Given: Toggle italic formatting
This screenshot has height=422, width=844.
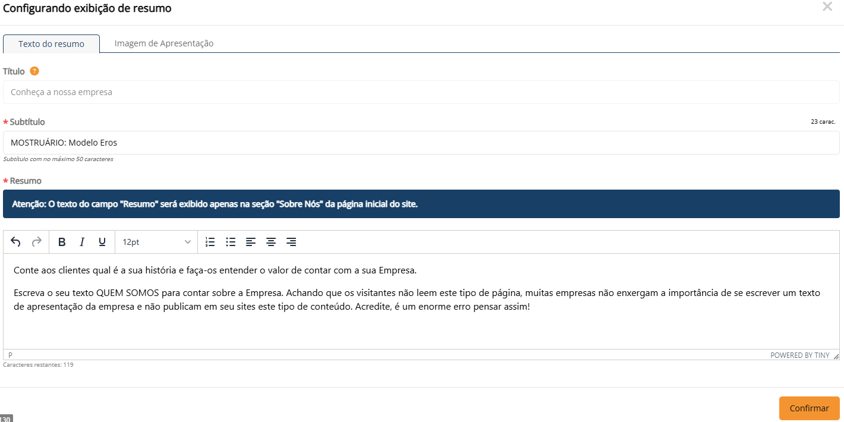Looking at the screenshot, I should pyautogui.click(x=82, y=242).
